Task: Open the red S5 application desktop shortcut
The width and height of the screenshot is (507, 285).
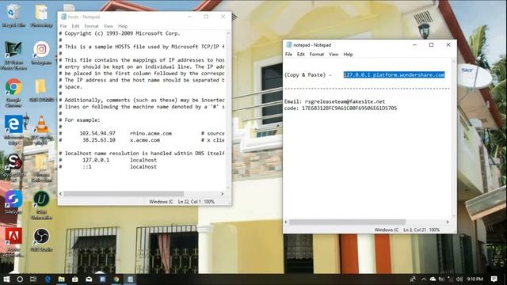Action: 13,166
